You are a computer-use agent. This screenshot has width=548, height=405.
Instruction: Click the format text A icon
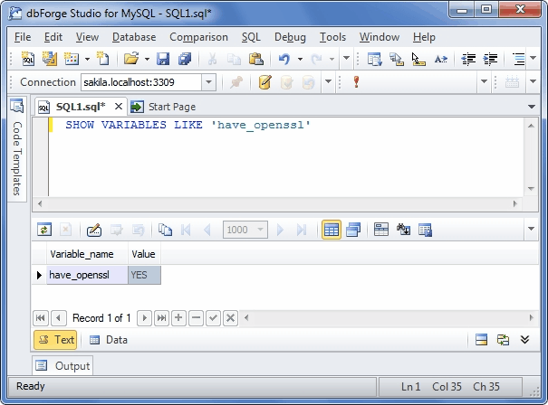coord(441,59)
